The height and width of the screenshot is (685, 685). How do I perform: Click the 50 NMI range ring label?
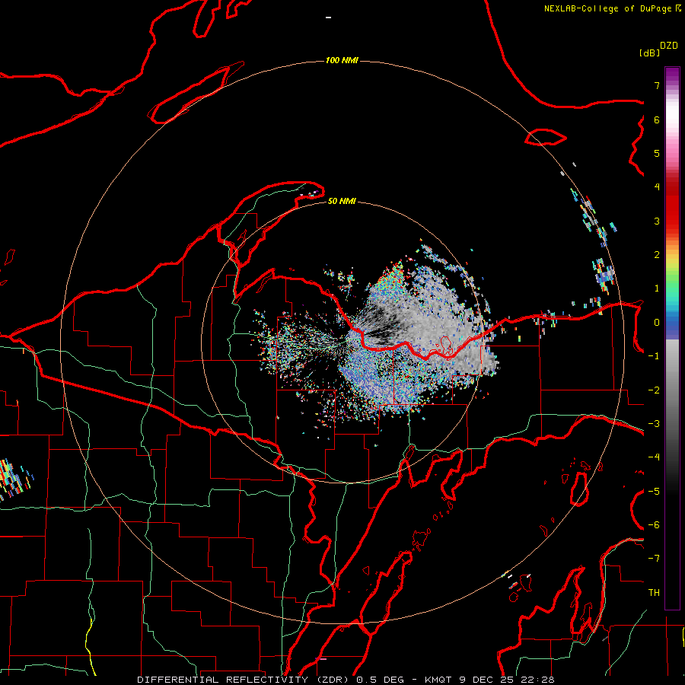(x=342, y=201)
